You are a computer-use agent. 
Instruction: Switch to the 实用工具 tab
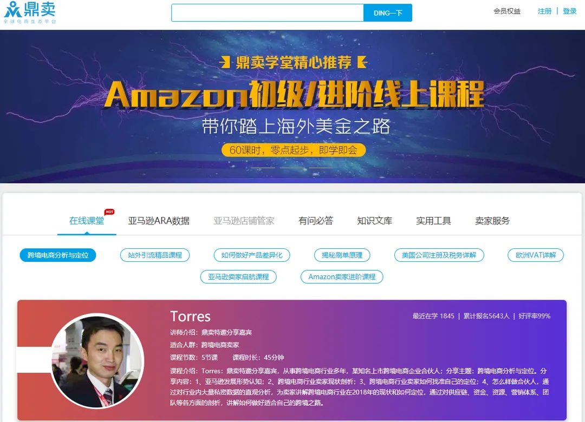tap(433, 221)
